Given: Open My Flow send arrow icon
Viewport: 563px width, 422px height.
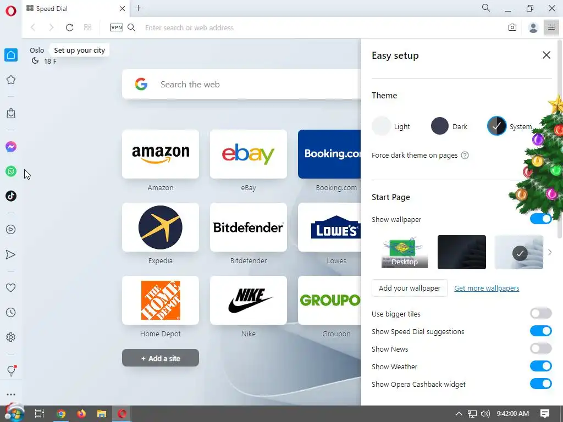Looking at the screenshot, I should (11, 254).
